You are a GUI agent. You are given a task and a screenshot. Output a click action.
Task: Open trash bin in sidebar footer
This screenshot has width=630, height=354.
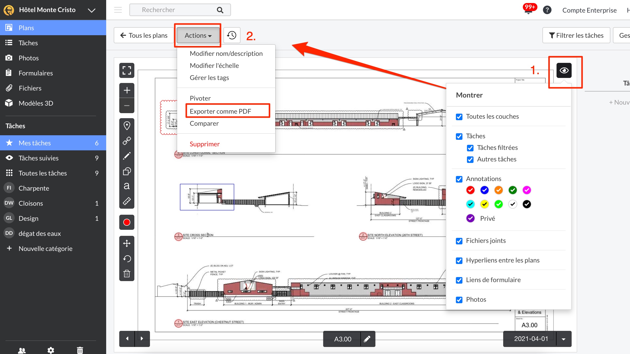pyautogui.click(x=80, y=350)
